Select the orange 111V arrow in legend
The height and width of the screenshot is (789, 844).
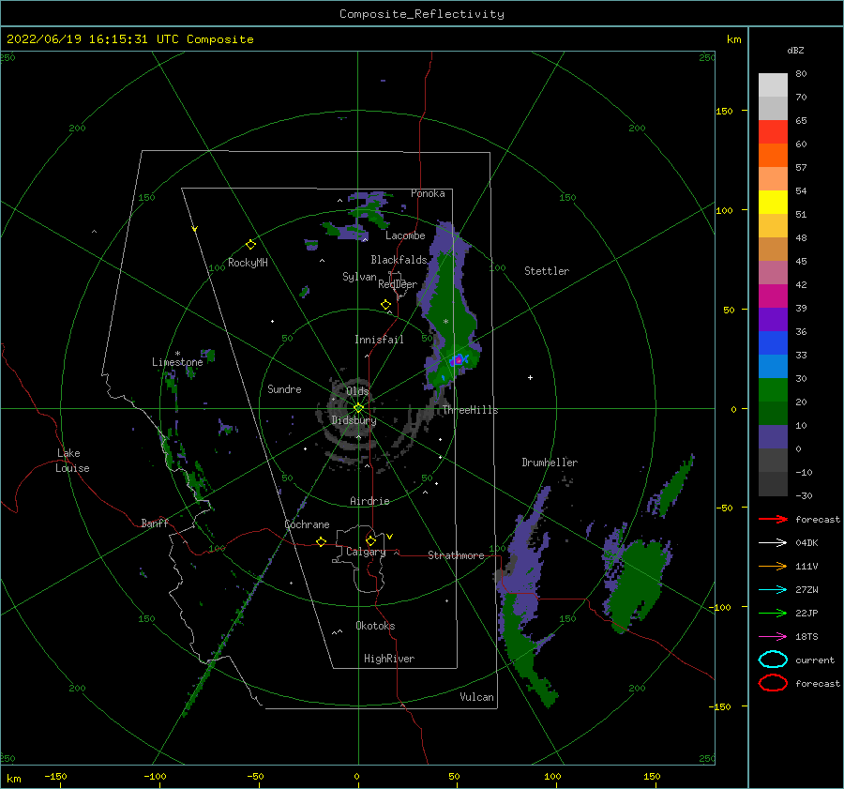773,566
